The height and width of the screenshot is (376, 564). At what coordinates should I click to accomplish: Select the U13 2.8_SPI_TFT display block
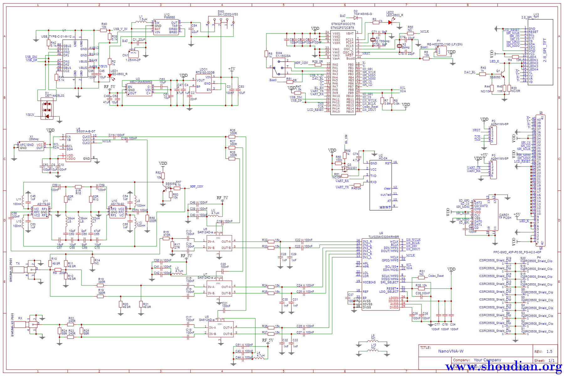point(540,52)
